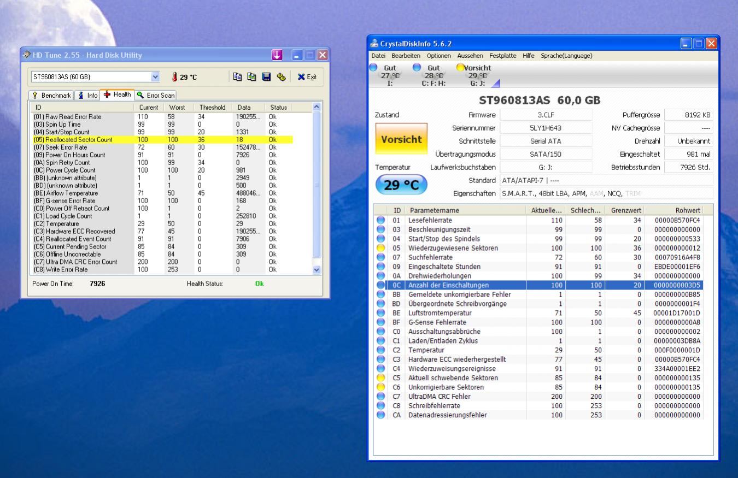
Task: Select the Health tab in HD Tune
Action: tap(117, 95)
